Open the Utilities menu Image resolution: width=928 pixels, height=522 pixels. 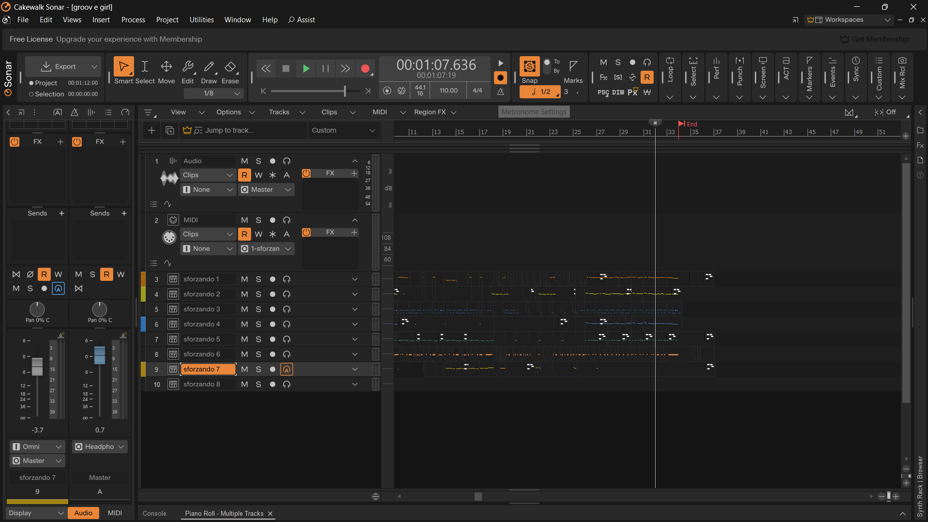202,20
